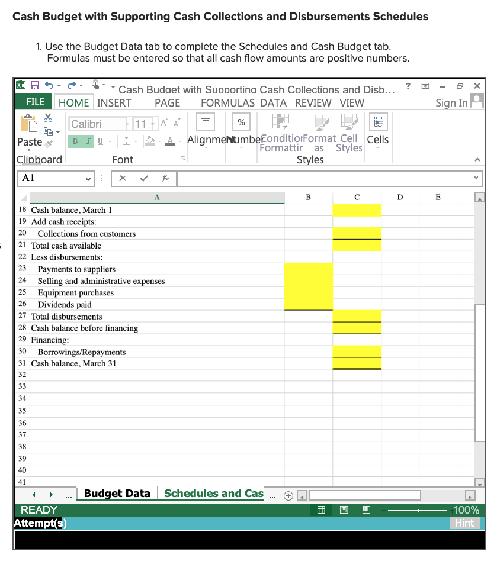Apply the Percent number format
This screenshot has width=497, height=574.
click(241, 122)
